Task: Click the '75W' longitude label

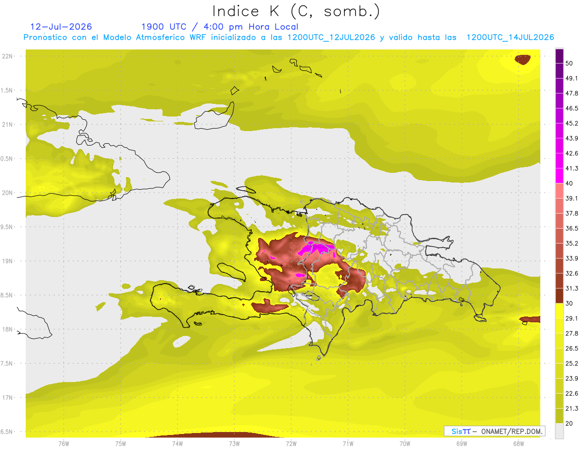Action: 120,443
